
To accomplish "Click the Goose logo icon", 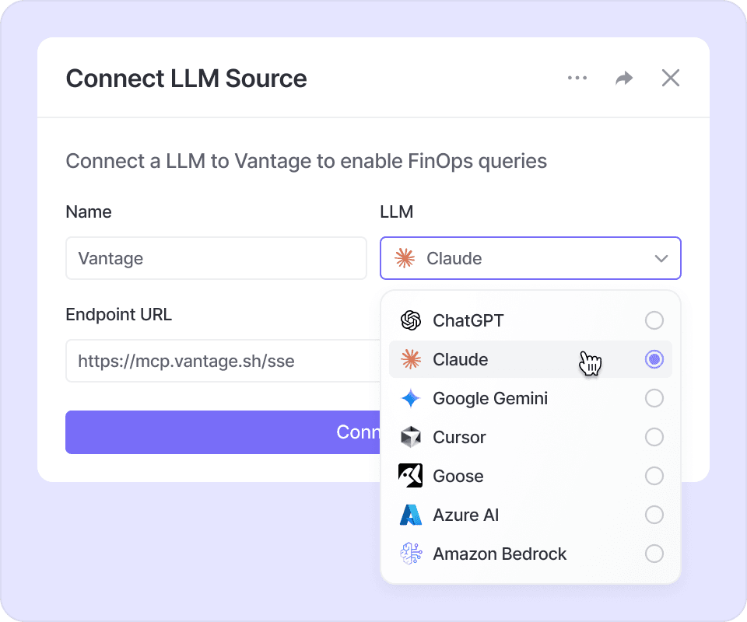I will click(410, 476).
